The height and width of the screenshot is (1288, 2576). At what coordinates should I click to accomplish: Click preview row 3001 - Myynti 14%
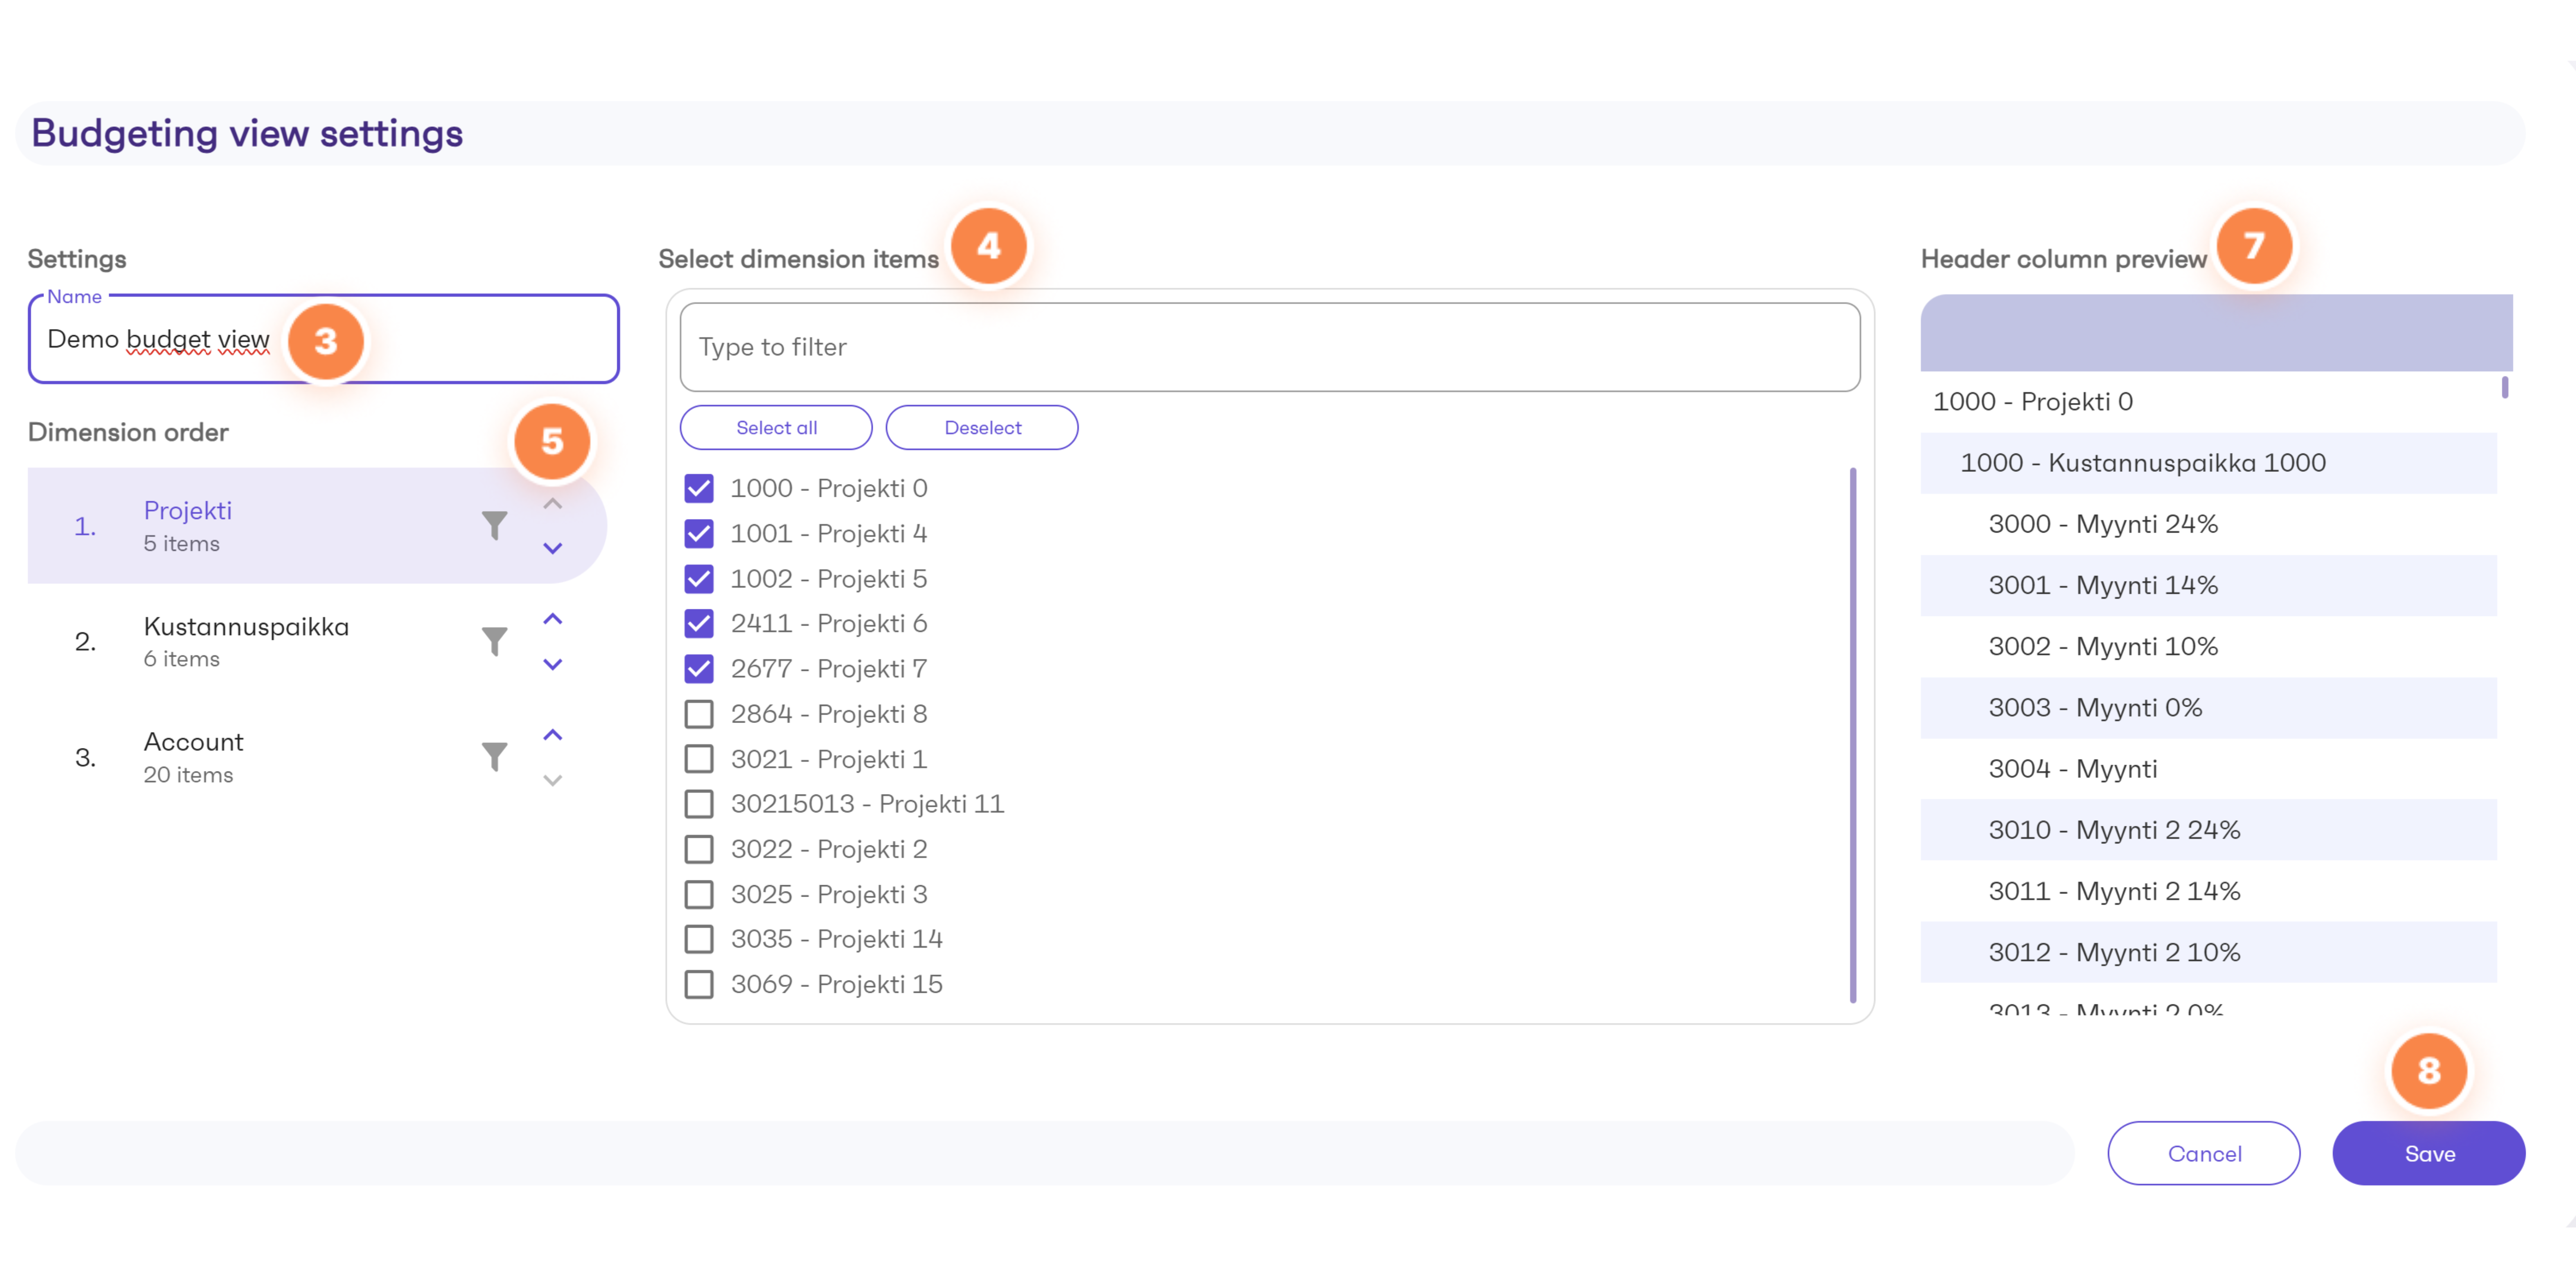point(2208,585)
